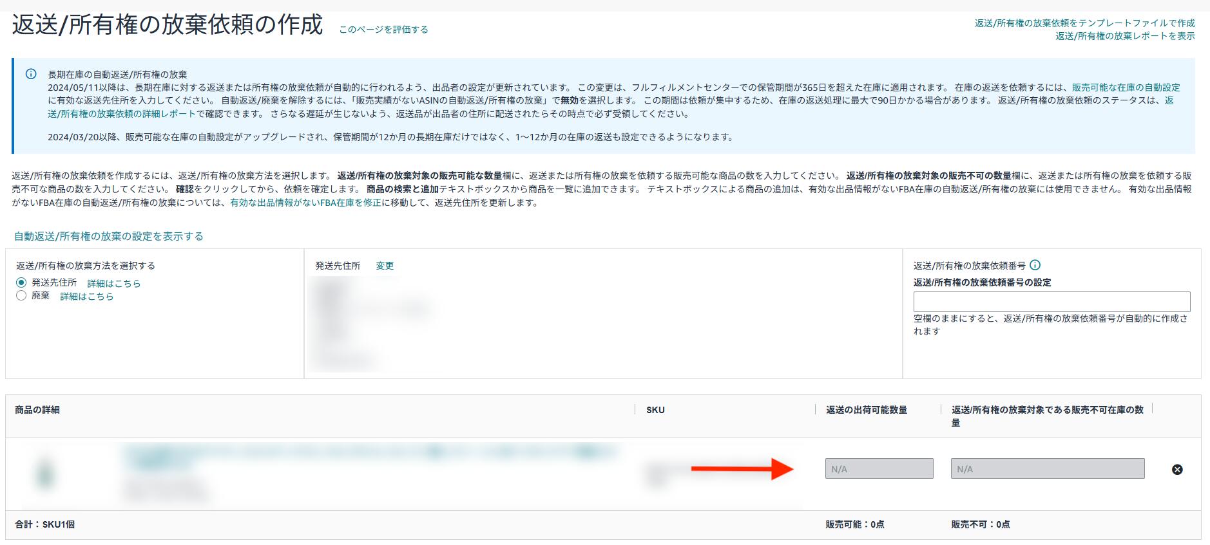Image resolution: width=1210 pixels, height=545 pixels.
Task: Click the info icon in the blue notice banner
Action: click(x=31, y=74)
